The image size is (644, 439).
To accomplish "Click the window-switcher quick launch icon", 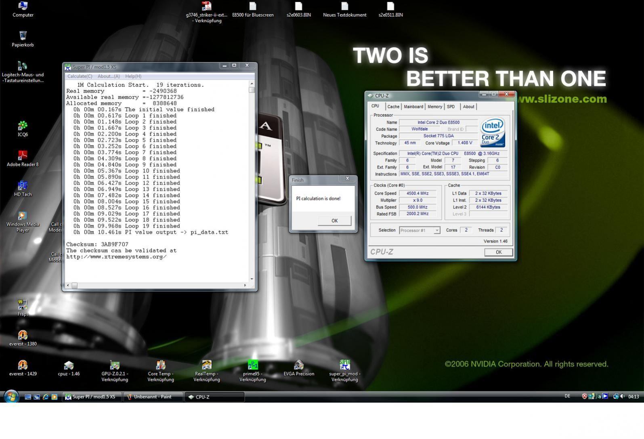I will coord(37,397).
